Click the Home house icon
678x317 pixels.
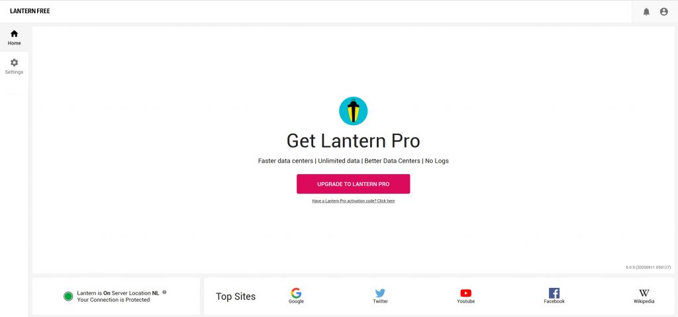[15, 33]
